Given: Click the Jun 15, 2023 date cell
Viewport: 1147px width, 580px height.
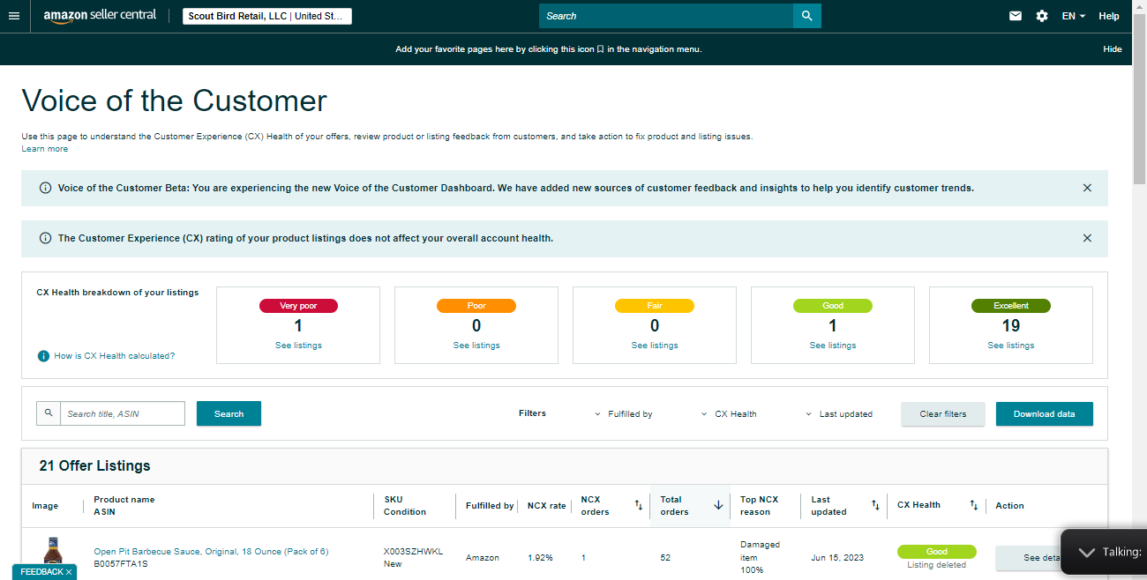Looking at the screenshot, I should point(837,558).
